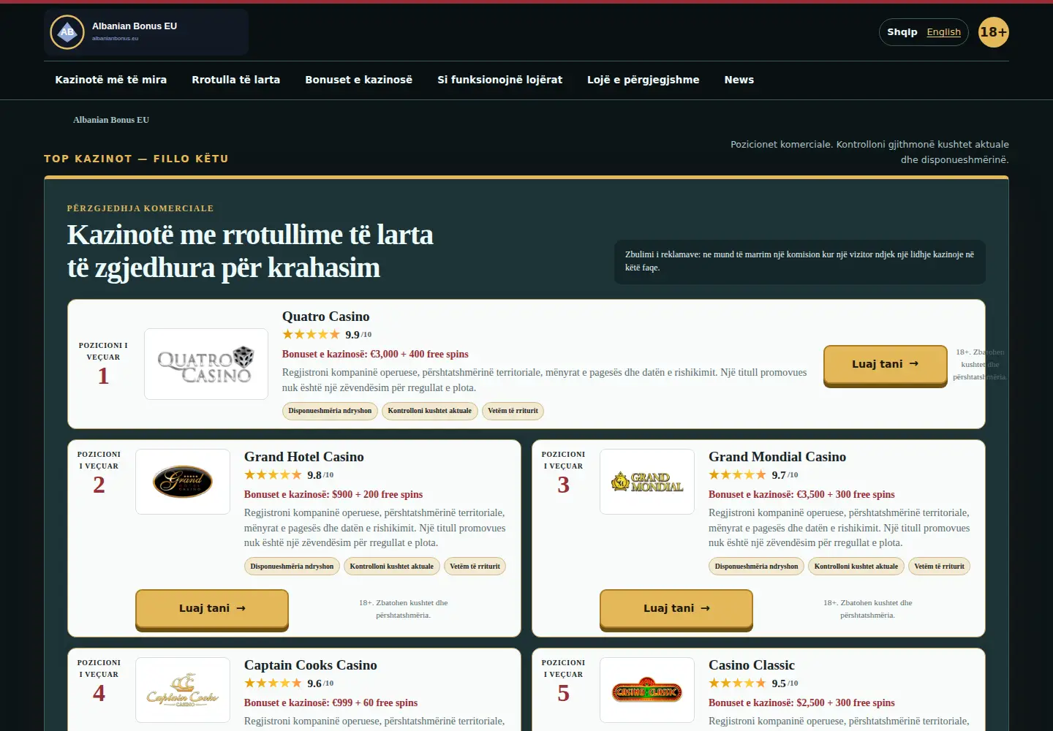Open the Casino Classic title
This screenshot has width=1053, height=731.
pyautogui.click(x=752, y=665)
